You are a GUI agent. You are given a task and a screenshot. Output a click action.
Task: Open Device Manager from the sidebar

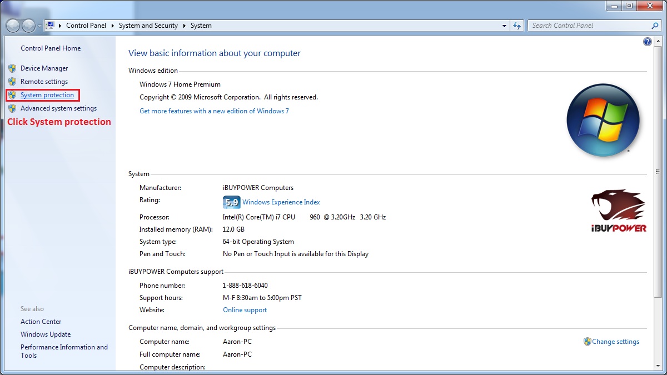pos(44,68)
